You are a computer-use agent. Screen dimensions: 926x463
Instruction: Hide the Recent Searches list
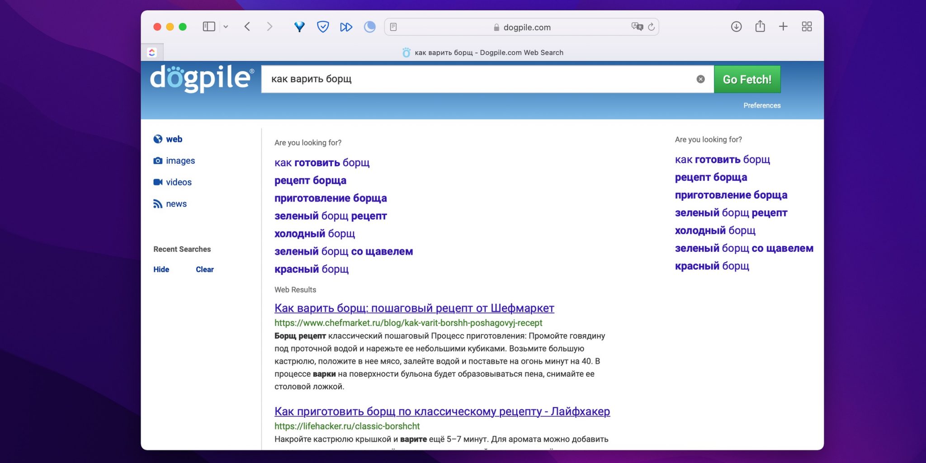[x=161, y=269]
